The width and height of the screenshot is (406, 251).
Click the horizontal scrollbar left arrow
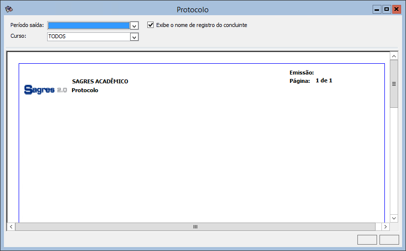click(x=11, y=227)
